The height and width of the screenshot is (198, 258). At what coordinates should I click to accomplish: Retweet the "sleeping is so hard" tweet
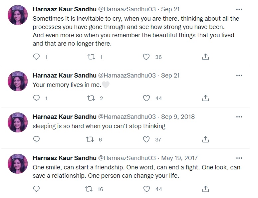[90, 139]
